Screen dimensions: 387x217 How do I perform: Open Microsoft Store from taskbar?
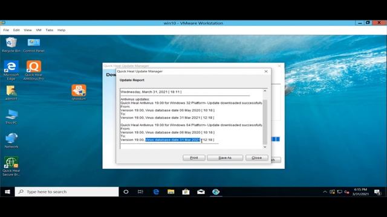(x=186, y=192)
